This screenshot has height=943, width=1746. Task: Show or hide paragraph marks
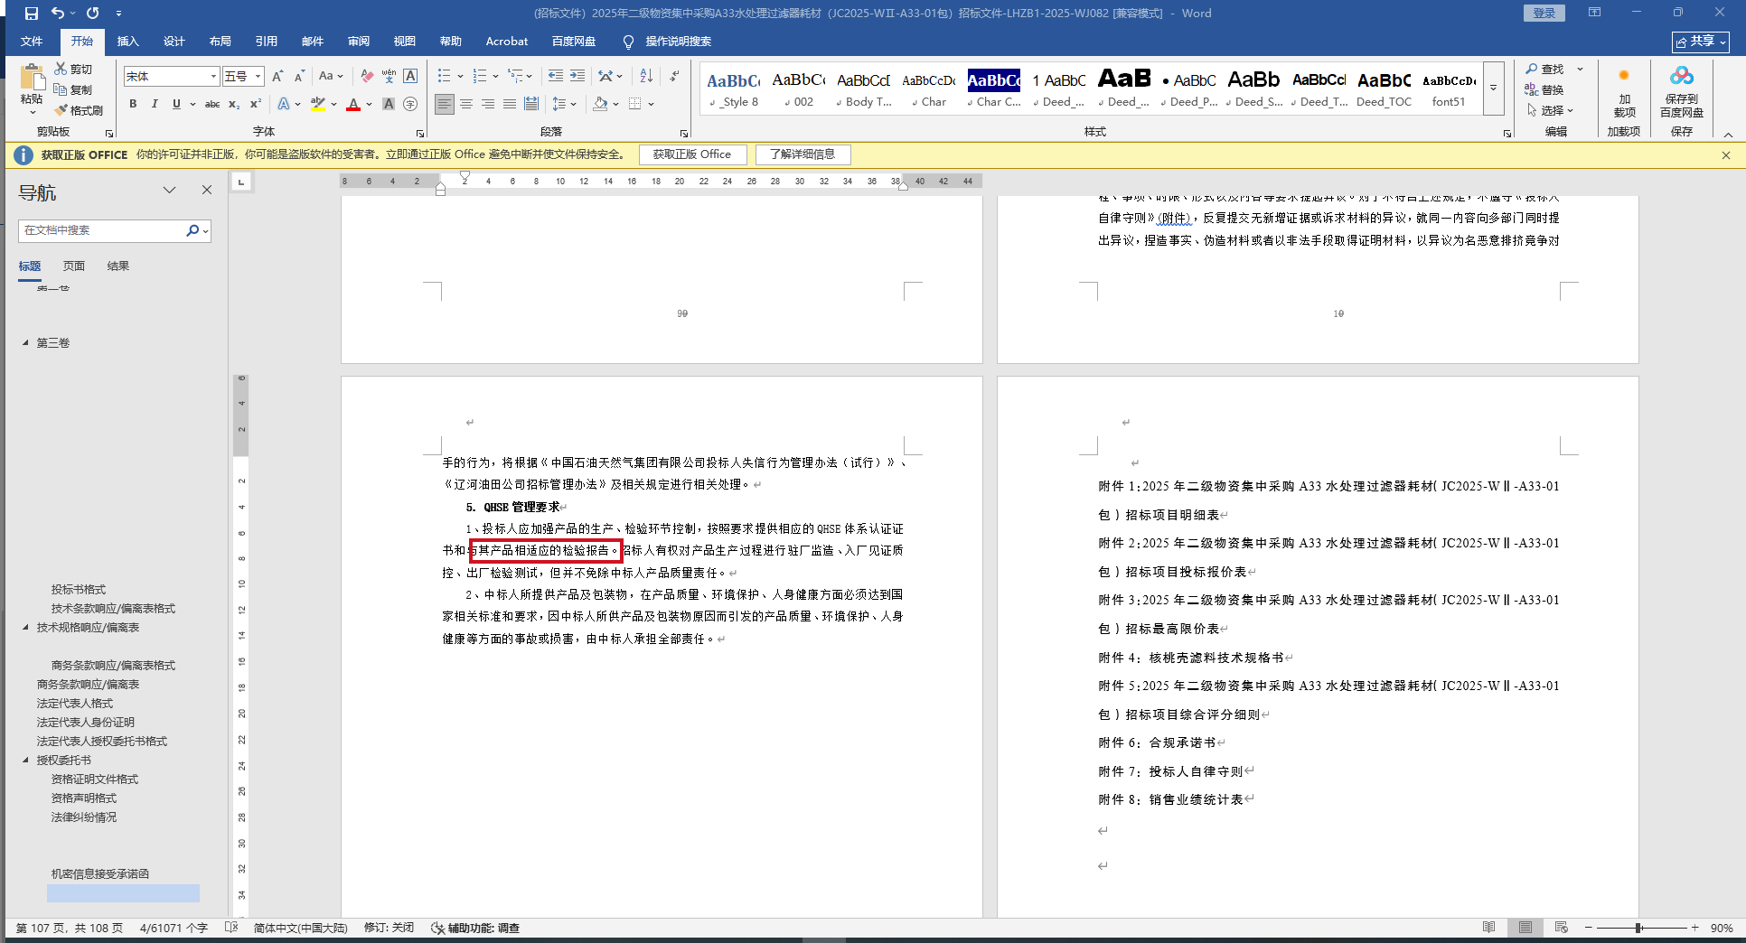(674, 76)
